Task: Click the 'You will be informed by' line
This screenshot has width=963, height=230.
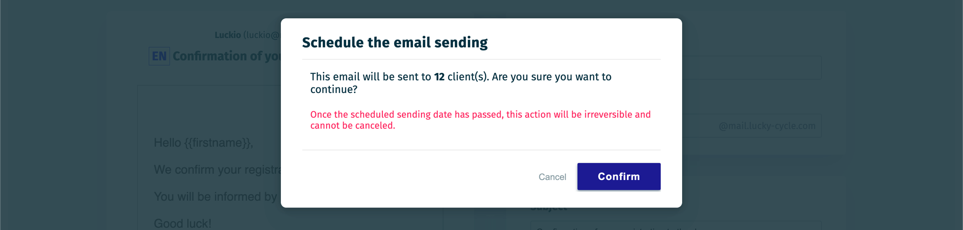Action: 215,197
